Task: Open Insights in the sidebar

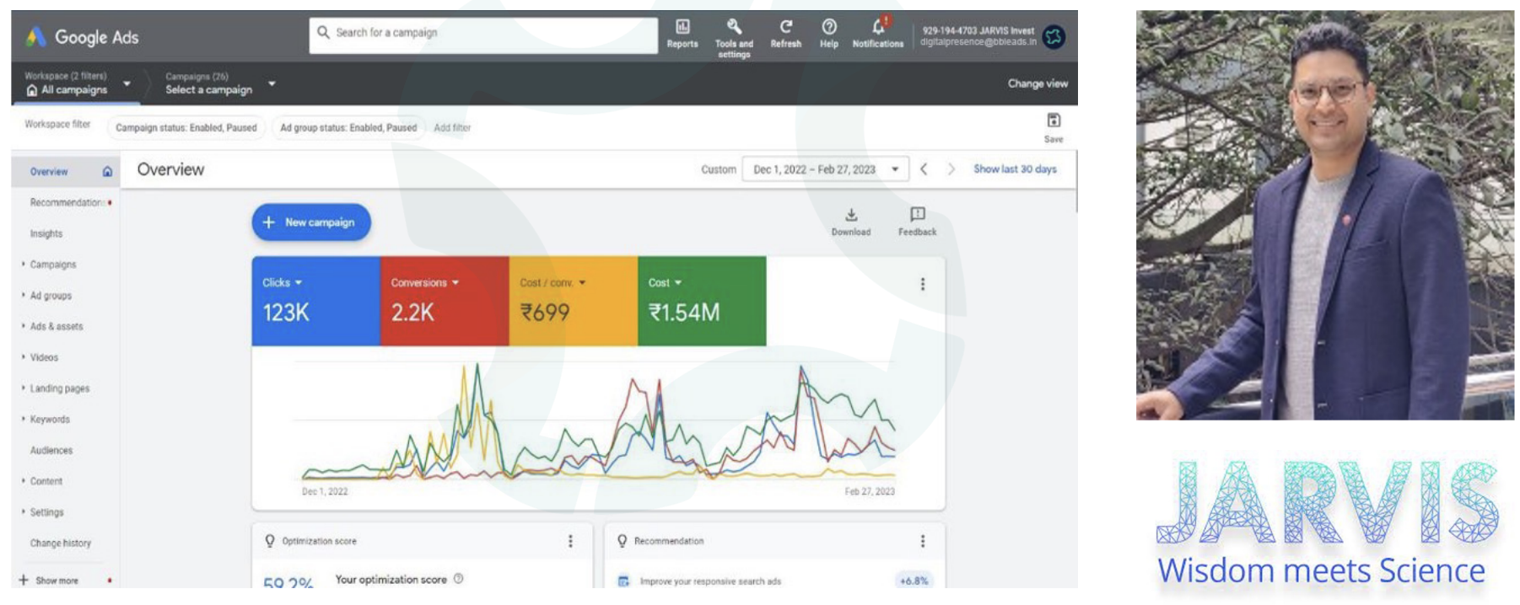Action: 46,234
